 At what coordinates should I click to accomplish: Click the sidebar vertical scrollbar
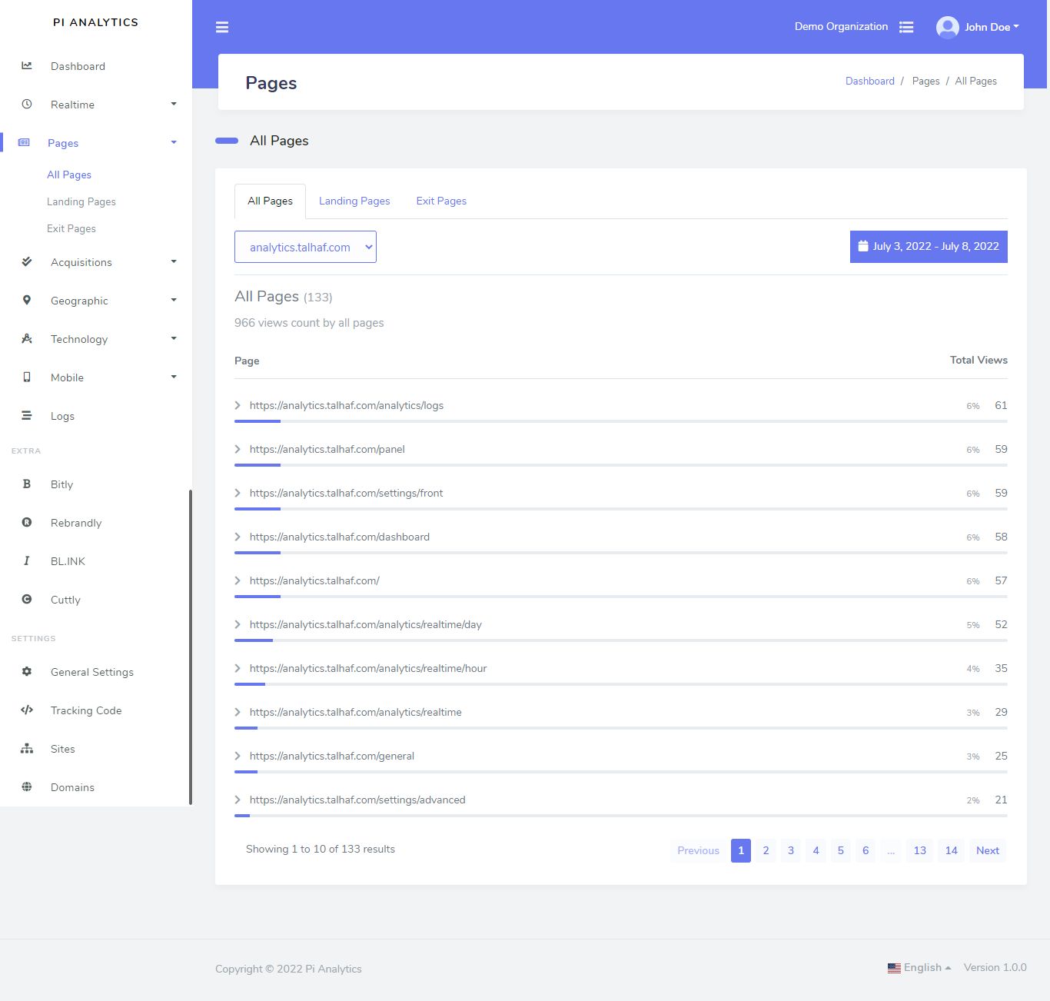(190, 647)
